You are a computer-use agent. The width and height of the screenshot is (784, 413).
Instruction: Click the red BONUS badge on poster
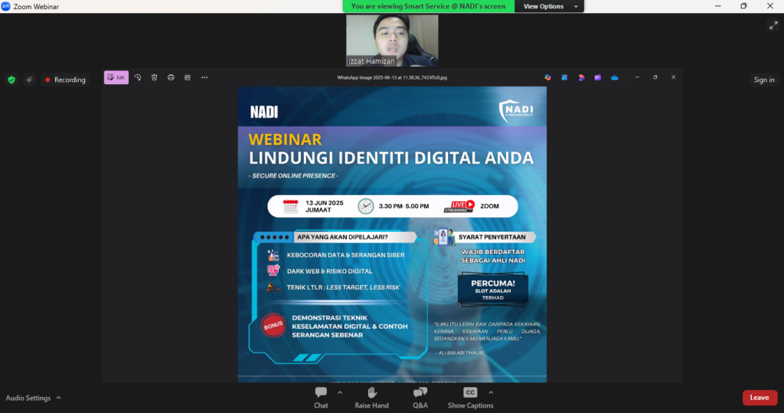[273, 326]
